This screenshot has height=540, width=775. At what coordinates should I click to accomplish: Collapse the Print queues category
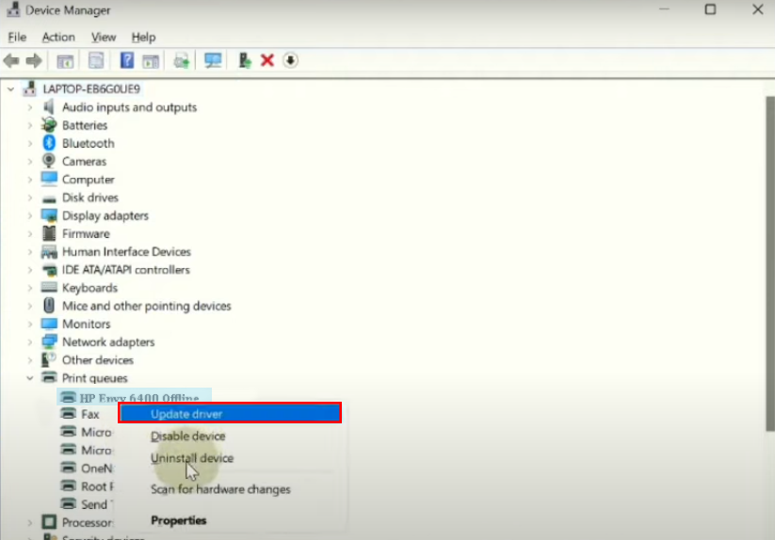click(29, 378)
